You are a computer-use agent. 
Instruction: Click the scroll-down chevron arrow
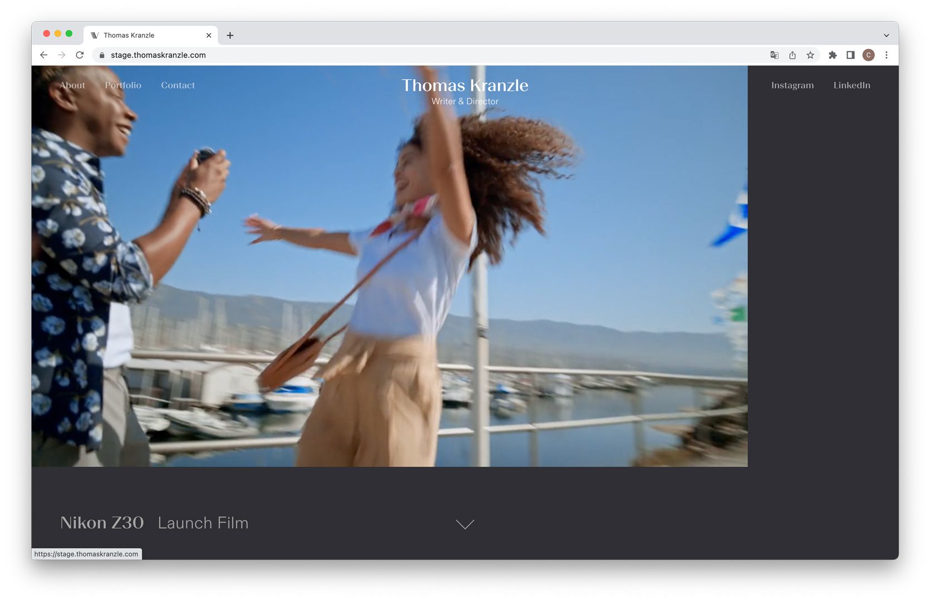pyautogui.click(x=465, y=524)
